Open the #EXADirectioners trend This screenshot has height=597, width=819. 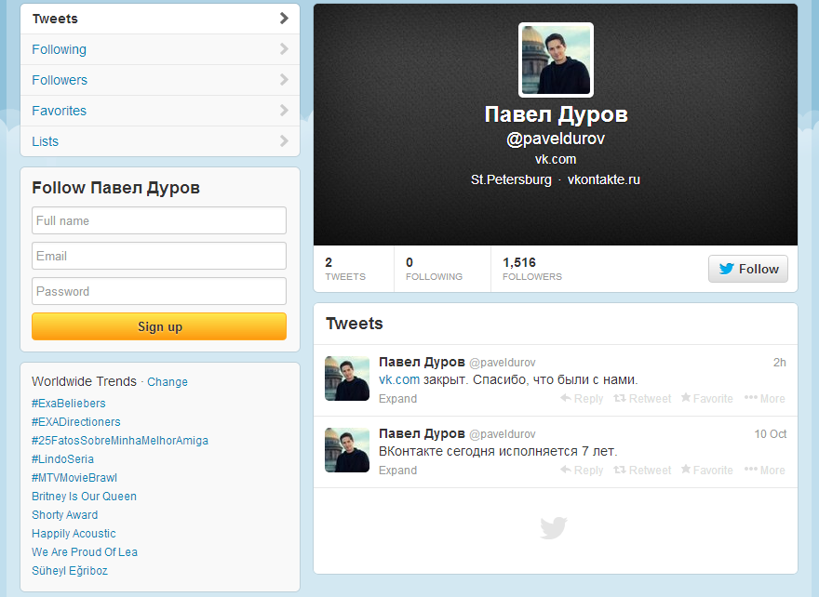75,421
